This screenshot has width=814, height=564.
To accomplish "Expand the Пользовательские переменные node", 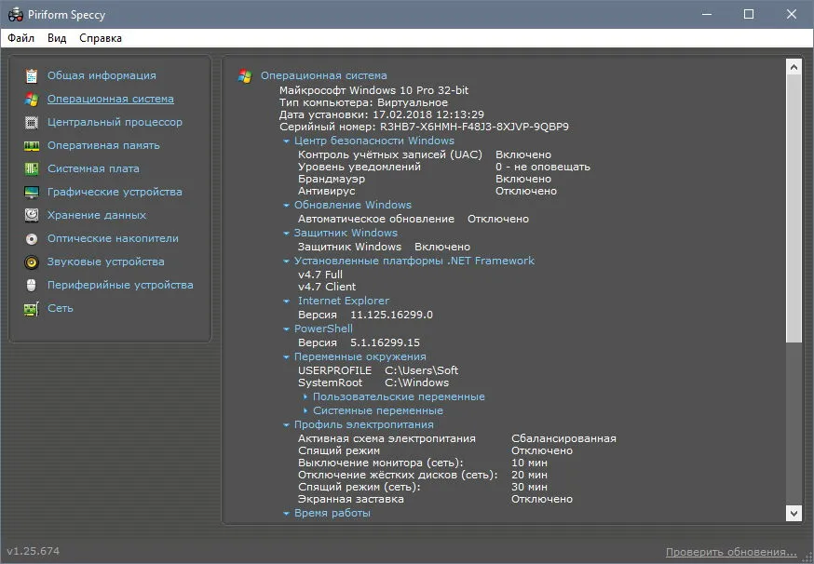I will [x=305, y=396].
